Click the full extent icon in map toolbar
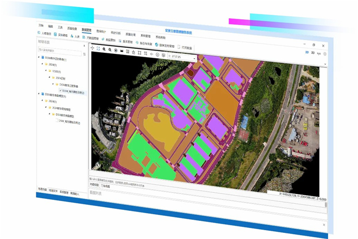The image size is (358, 239). pyautogui.click(x=98, y=49)
